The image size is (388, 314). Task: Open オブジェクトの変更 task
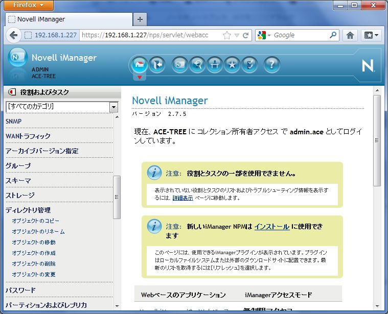(34, 275)
